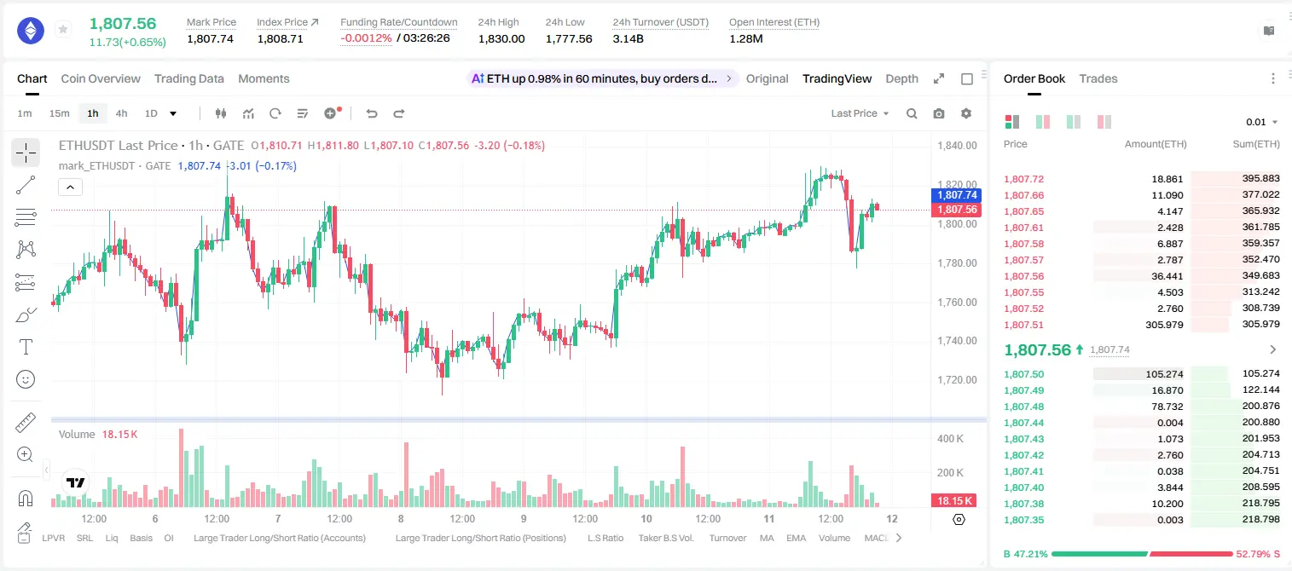Switch to the Trades tab

(1098, 78)
